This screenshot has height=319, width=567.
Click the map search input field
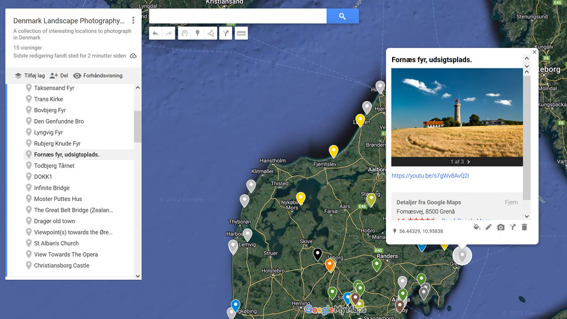pos(238,16)
